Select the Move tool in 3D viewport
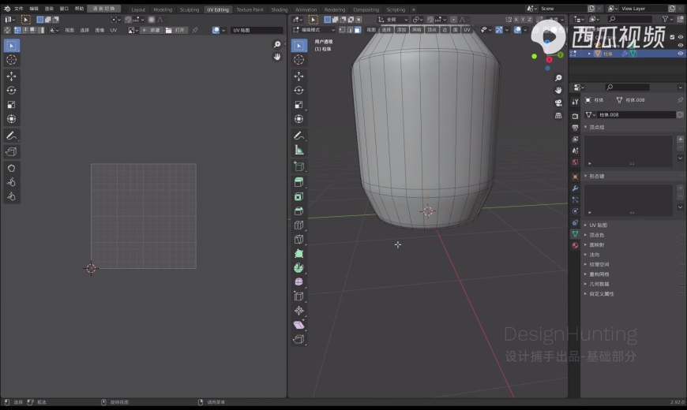 (298, 76)
